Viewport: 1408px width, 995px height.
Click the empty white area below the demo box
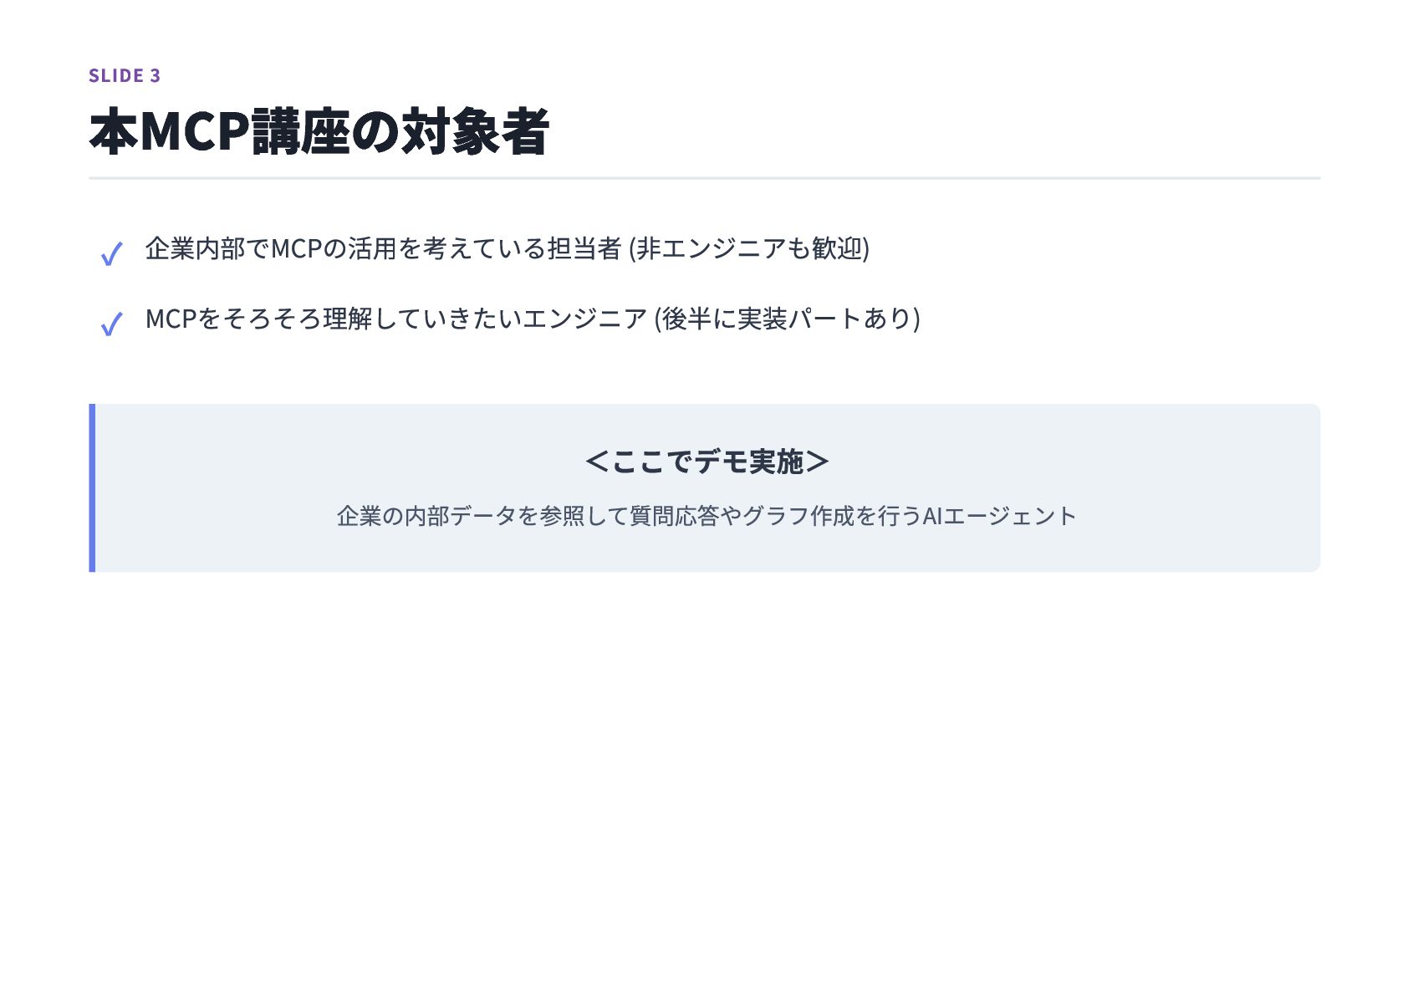point(704,778)
